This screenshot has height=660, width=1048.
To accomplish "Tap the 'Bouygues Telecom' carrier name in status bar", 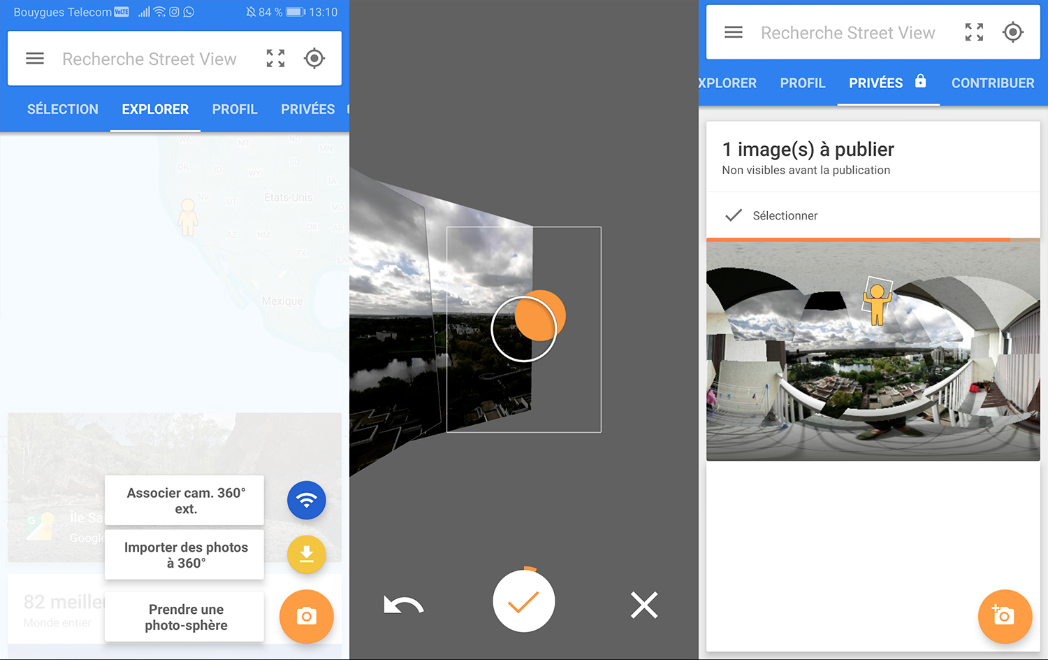I will 62,12.
